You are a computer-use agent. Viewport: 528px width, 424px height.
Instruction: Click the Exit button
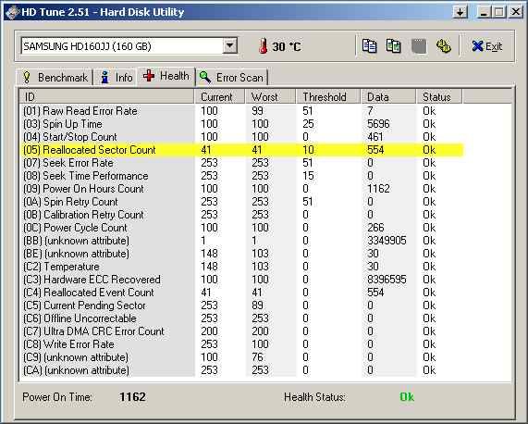pyautogui.click(x=487, y=46)
